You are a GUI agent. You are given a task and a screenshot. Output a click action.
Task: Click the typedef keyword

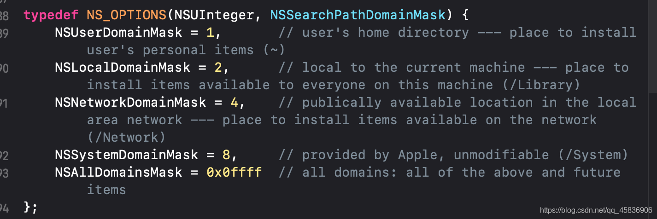(x=51, y=15)
